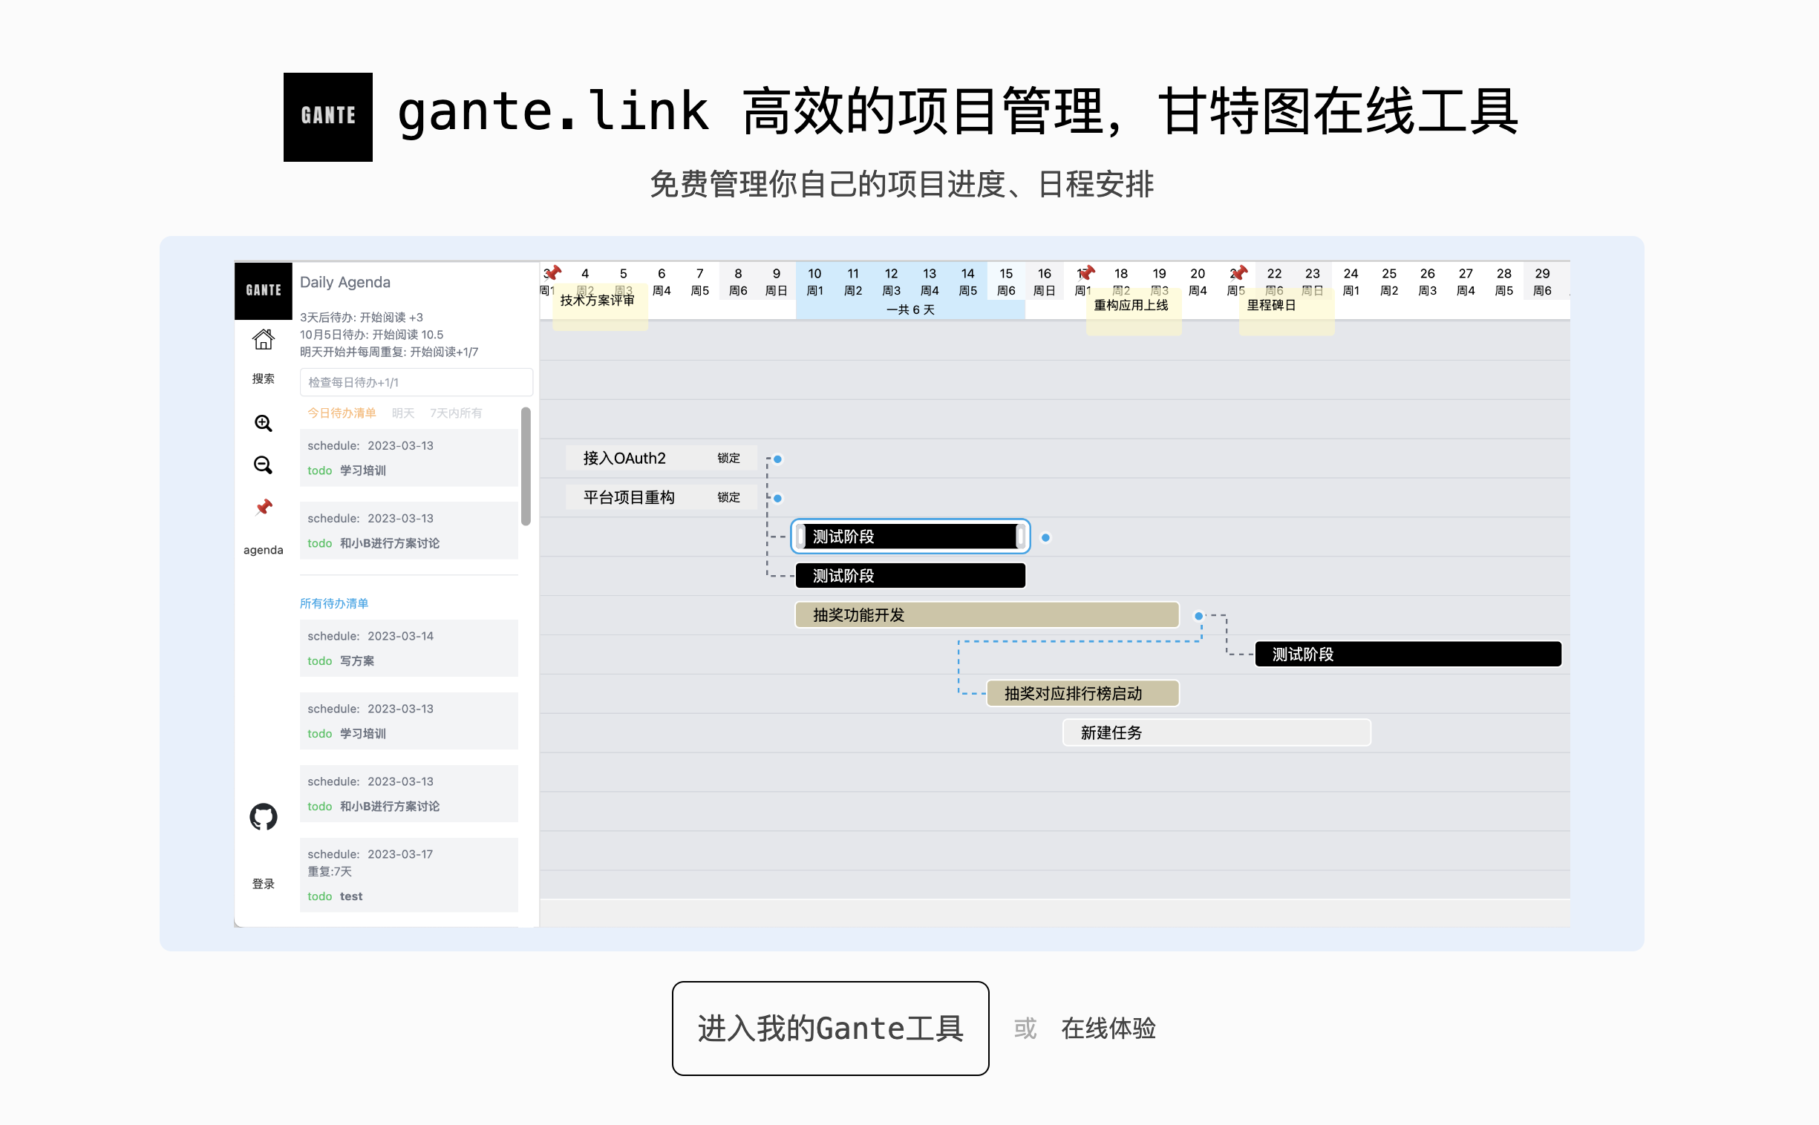The image size is (1819, 1125).
Task: Switch to the 明天 tab
Action: (x=403, y=413)
